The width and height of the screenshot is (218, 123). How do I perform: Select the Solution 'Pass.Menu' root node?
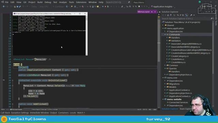[x=183, y=22]
